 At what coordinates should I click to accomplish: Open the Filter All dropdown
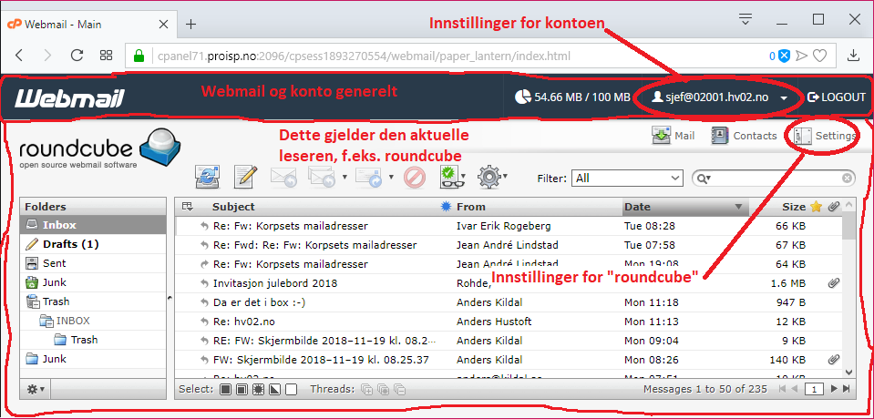coord(628,179)
